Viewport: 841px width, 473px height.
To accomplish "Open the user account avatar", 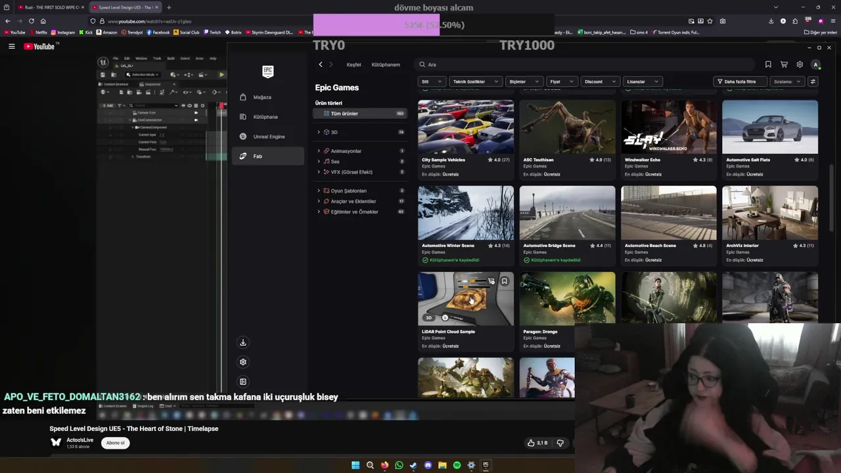I will 815,64.
